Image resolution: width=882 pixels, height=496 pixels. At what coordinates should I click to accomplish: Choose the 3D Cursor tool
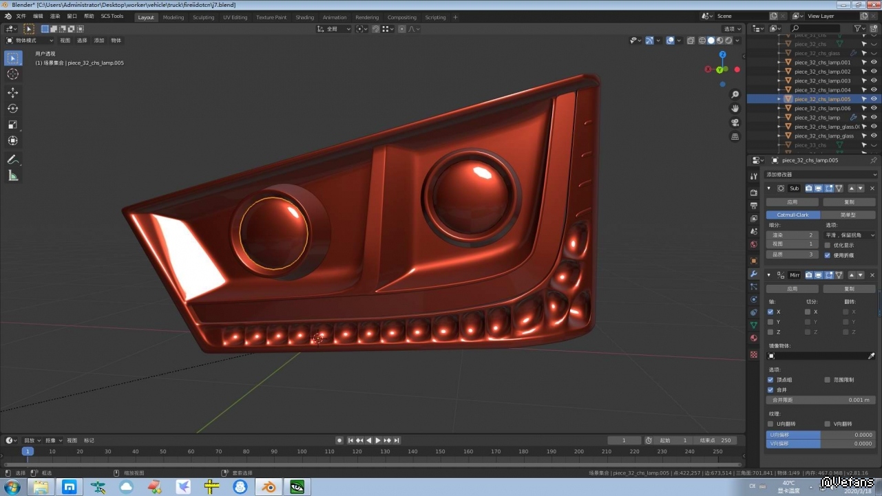(13, 74)
